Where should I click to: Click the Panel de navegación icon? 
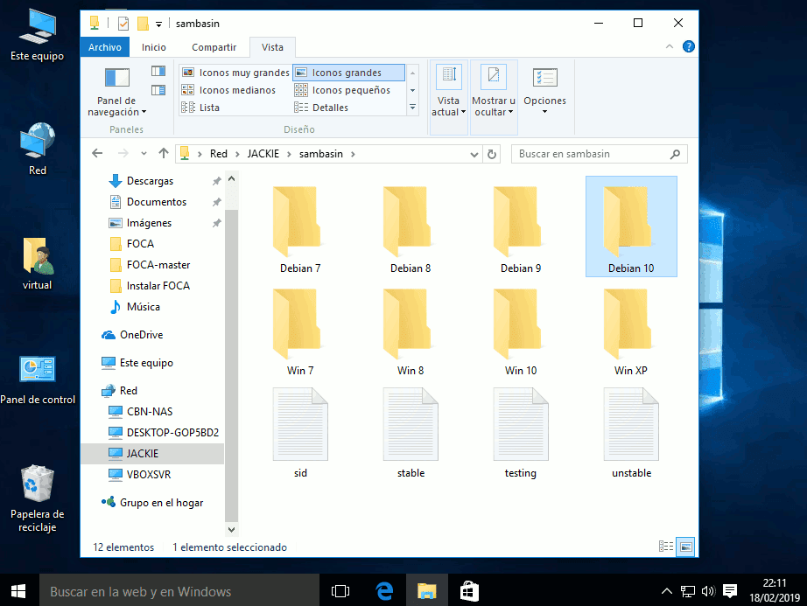pyautogui.click(x=116, y=78)
